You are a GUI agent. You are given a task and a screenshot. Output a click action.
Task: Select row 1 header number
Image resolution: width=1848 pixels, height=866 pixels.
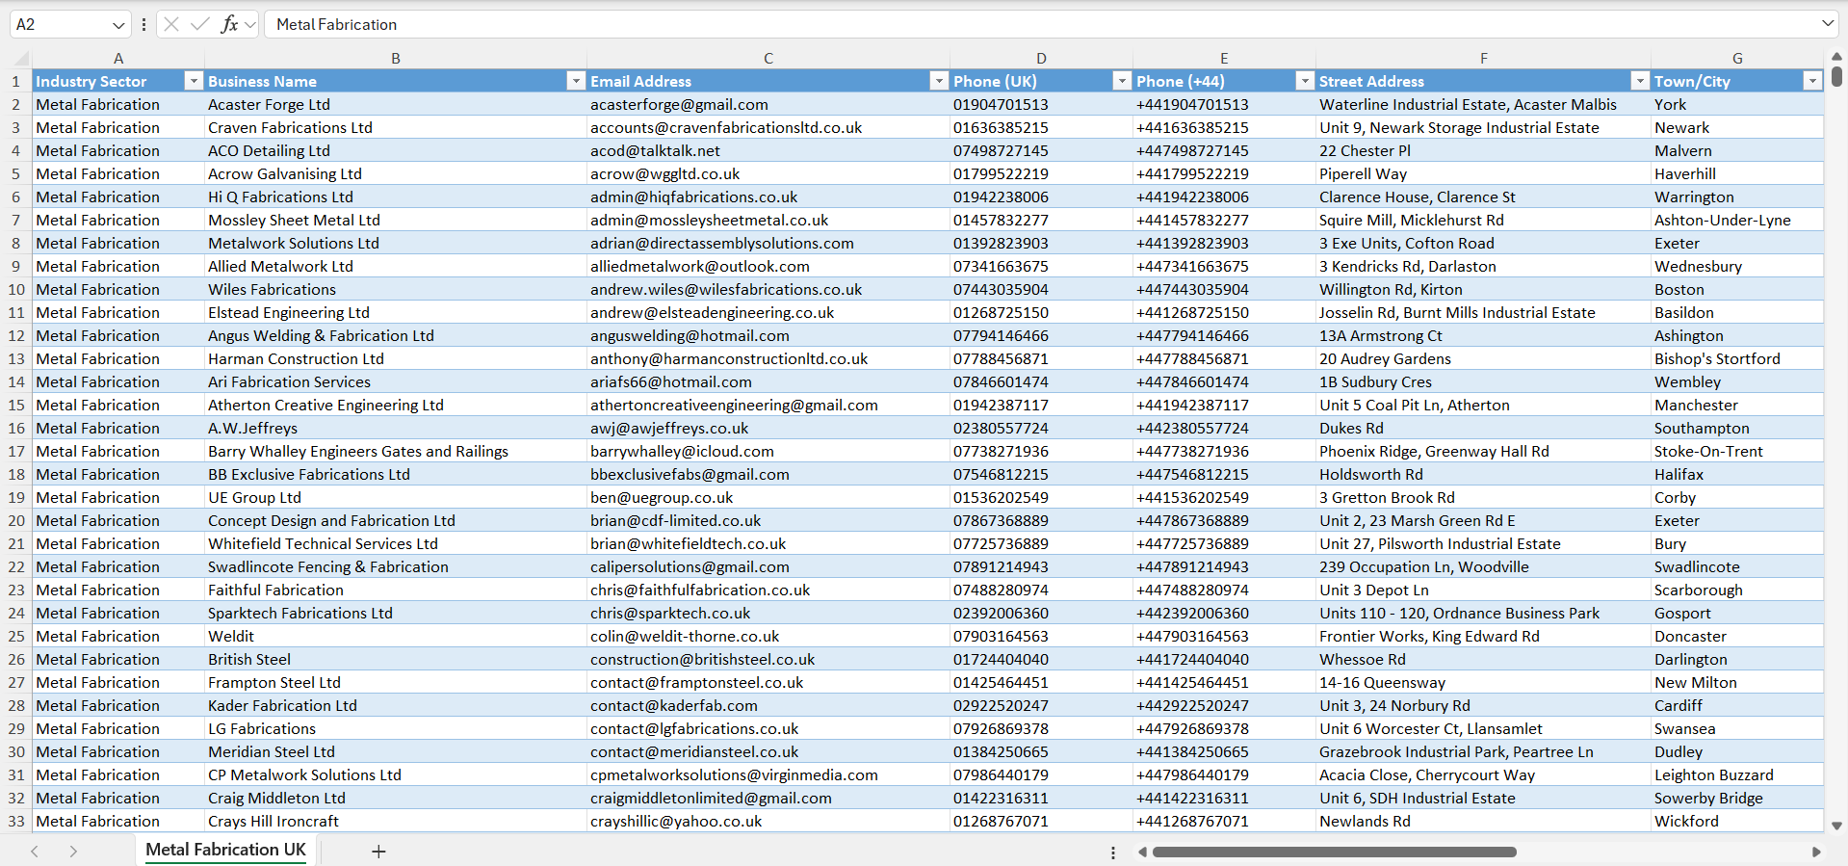(16, 81)
